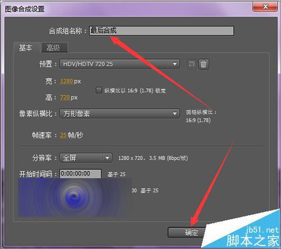Viewport: 281px width, 249px height.
Task: Click the height value 720
Action: [x=65, y=97]
